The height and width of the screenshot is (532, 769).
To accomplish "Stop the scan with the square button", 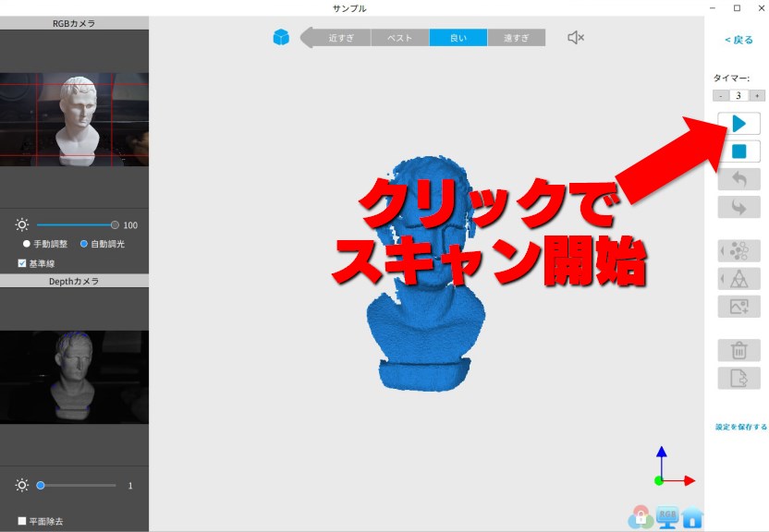I will click(x=739, y=151).
